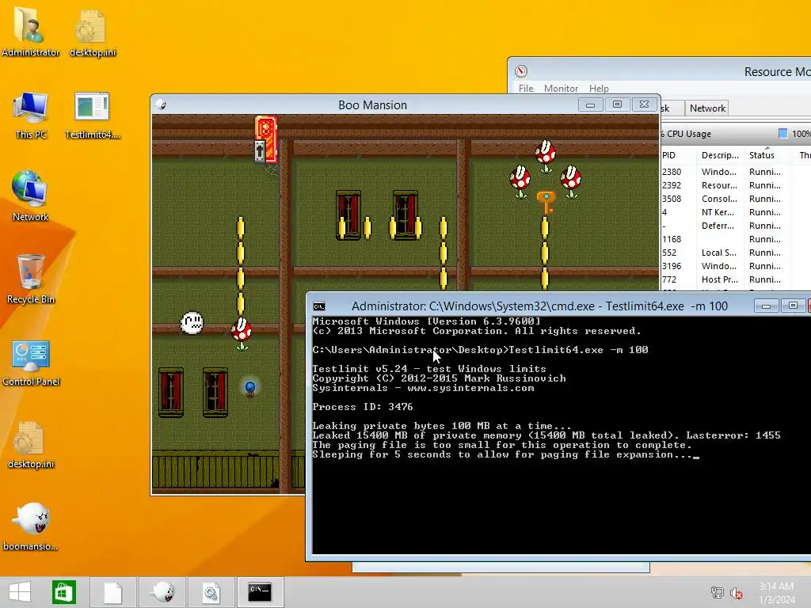Close the Boo Mansion window

click(x=644, y=105)
